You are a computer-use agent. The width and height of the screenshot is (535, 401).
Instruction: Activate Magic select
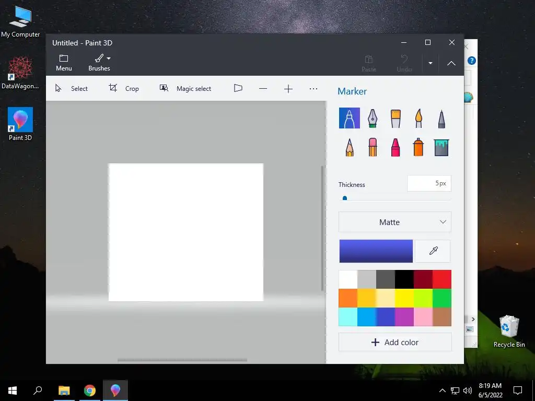pos(185,89)
